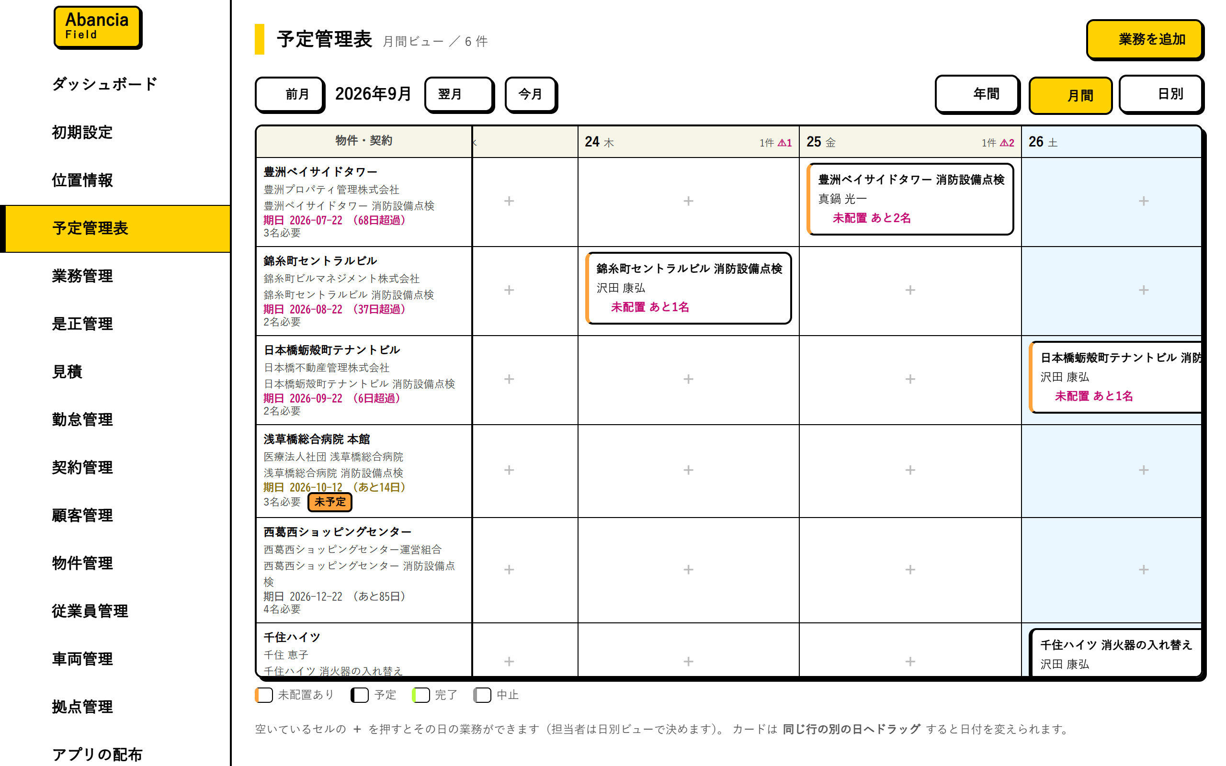Add task for 千住ハイツ on 25th
Image resolution: width=1226 pixels, height=766 pixels.
(910, 662)
